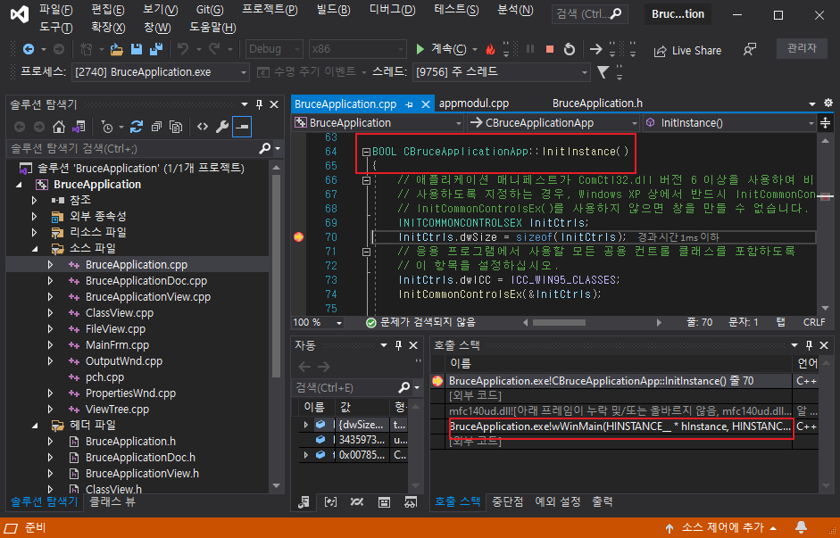The image size is (840, 538).
Task: Switch to 클래스 뷰 tab
Action: 112,501
